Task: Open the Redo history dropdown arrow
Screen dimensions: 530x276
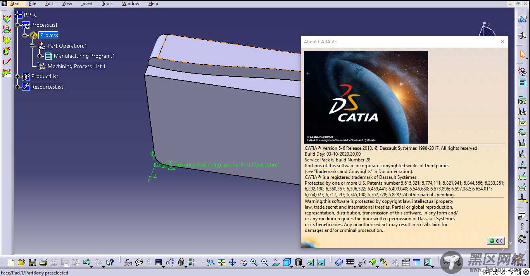Action: 104,266
